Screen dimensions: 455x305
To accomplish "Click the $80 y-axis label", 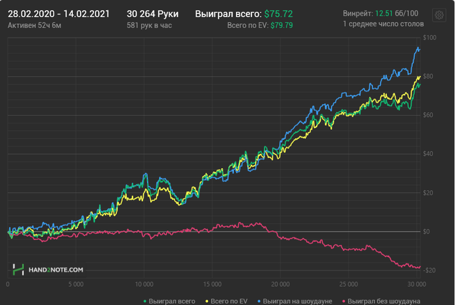I will 428,77.
